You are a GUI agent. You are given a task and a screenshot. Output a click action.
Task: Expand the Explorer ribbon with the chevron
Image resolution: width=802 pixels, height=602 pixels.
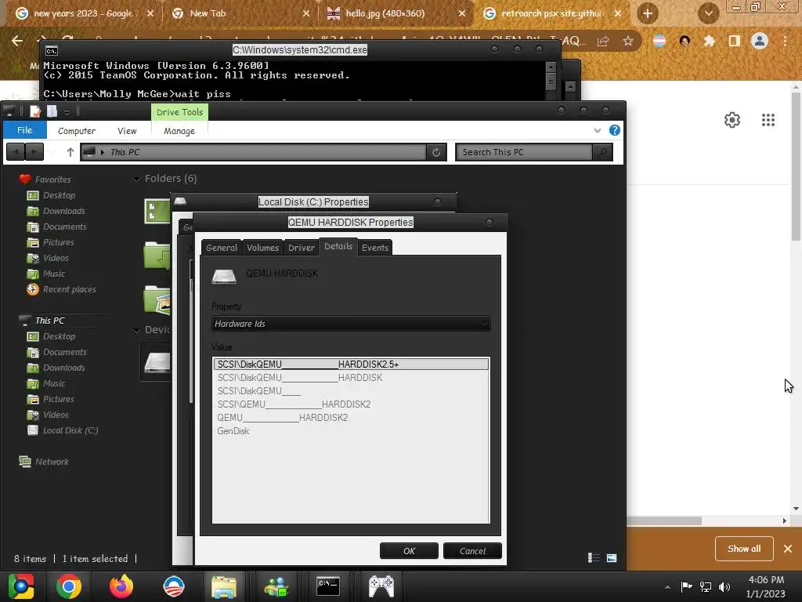pos(598,131)
